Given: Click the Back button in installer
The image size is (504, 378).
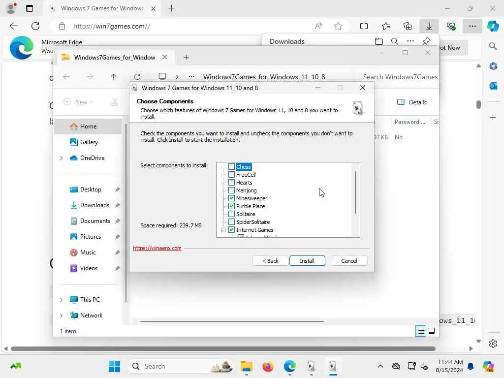Looking at the screenshot, I should 270,261.
